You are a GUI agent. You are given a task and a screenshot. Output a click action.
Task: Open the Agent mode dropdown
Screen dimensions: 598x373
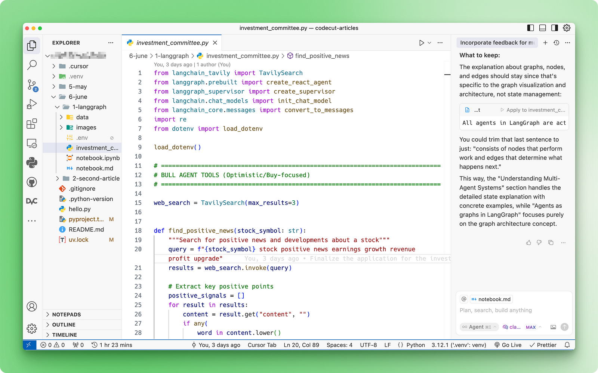point(480,327)
